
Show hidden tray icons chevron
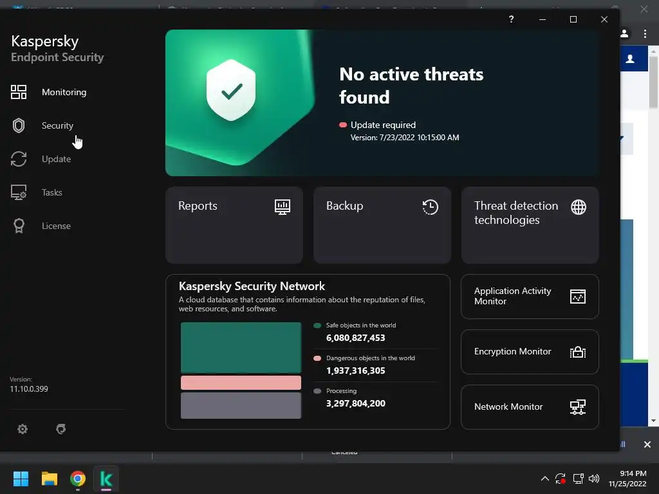544,479
